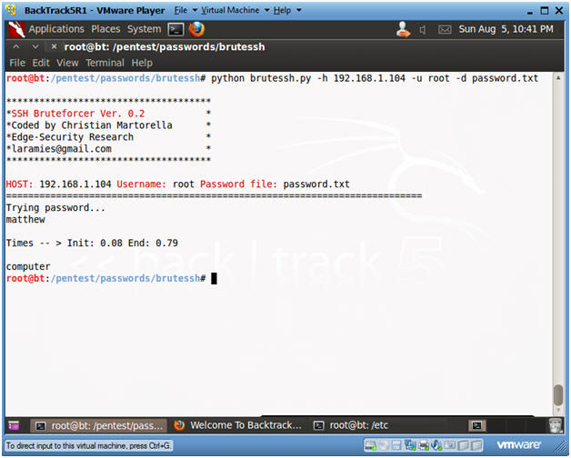Click the 'computer' output line
This screenshot has width=571, height=458.
tap(28, 266)
